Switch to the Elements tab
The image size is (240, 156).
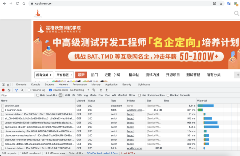pyautogui.click(x=21, y=84)
